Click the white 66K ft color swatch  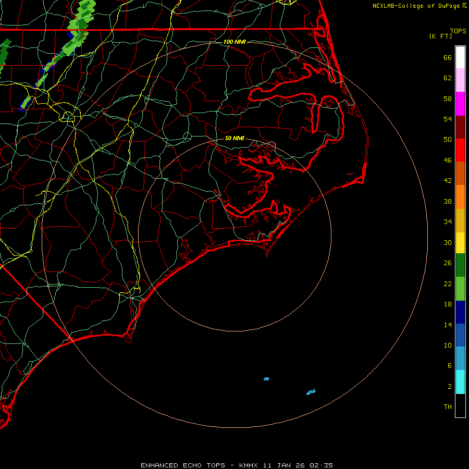coord(460,57)
